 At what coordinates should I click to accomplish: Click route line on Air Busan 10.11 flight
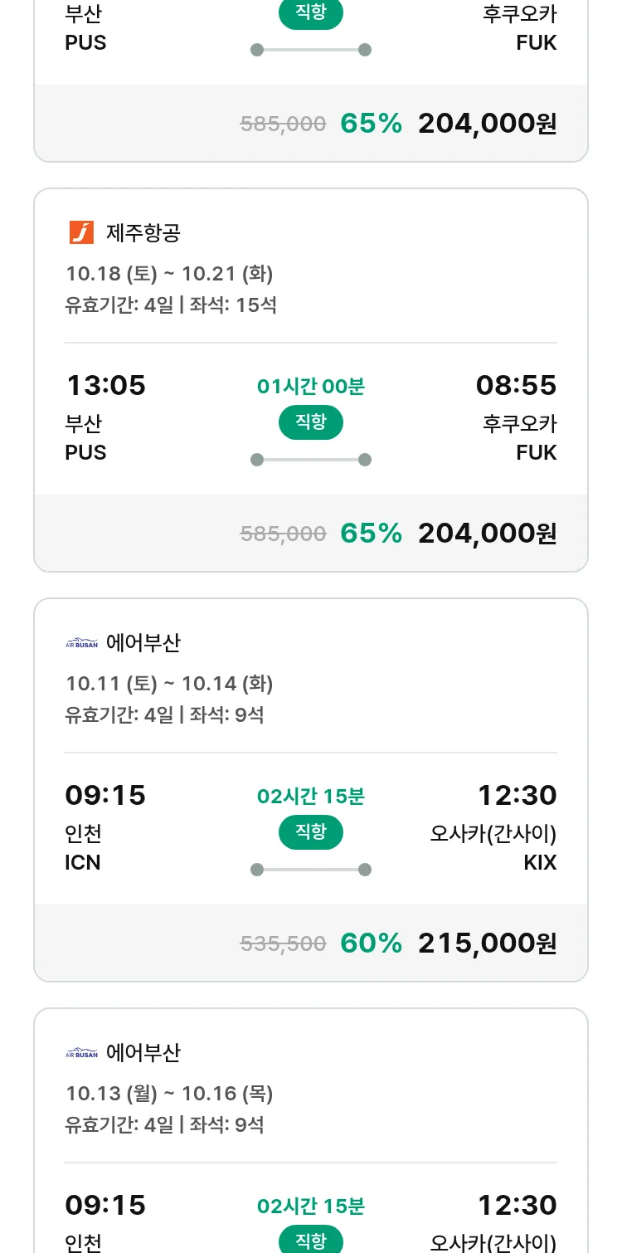coord(311,870)
